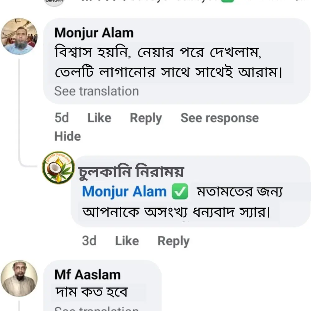This screenshot has width=311, height=311.
Task: Open the চুলকানি নিরাময় page name
Action: pyautogui.click(x=131, y=172)
